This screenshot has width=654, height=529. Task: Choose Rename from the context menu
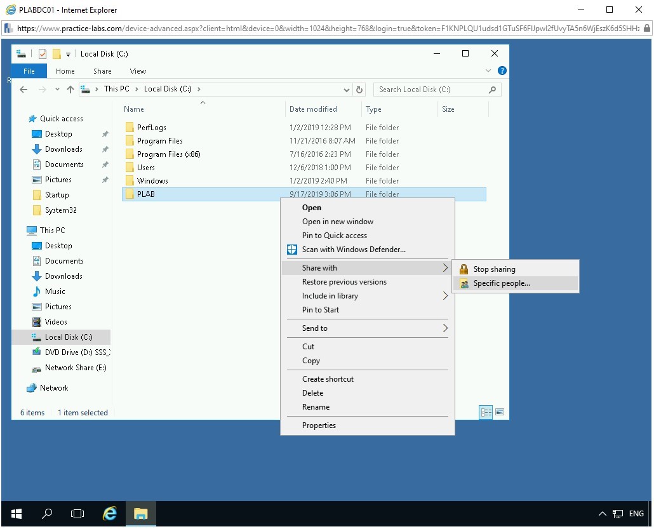pyautogui.click(x=316, y=407)
